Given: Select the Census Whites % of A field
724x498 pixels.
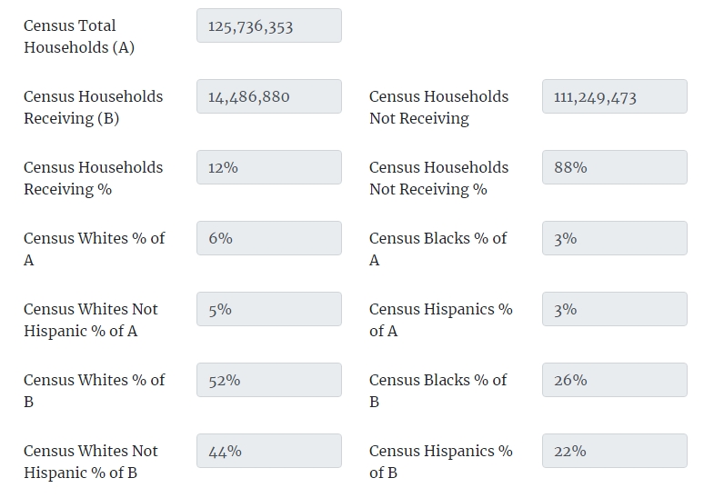Looking at the screenshot, I should pyautogui.click(x=268, y=238).
